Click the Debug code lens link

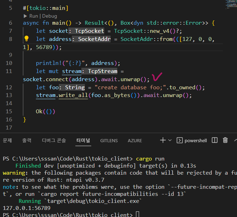tap(50, 16)
